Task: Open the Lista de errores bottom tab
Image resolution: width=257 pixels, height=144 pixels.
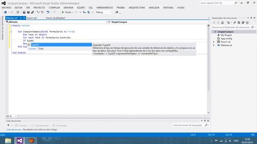Action: point(14,130)
